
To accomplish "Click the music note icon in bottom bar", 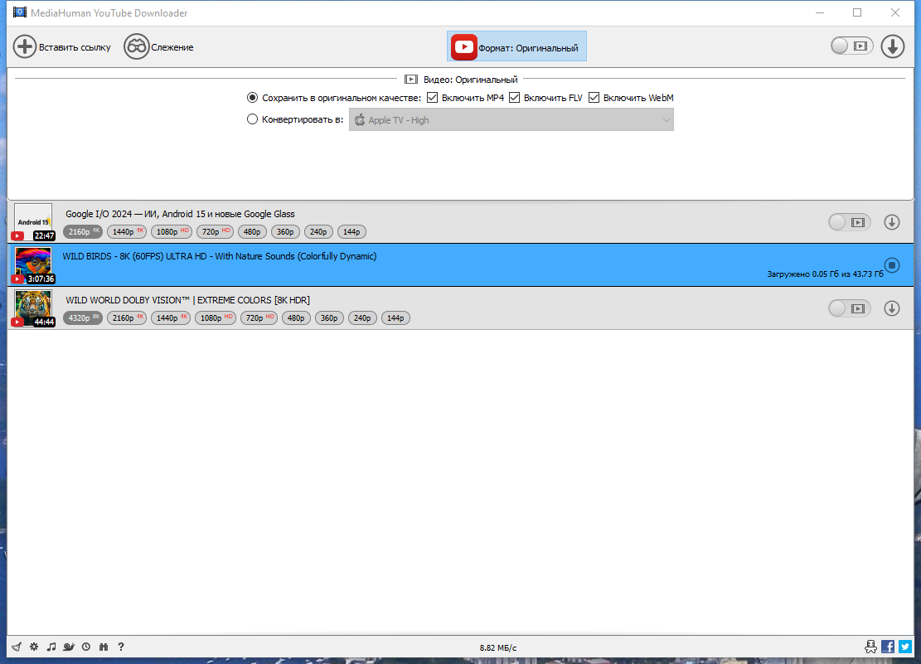I will [x=51, y=647].
